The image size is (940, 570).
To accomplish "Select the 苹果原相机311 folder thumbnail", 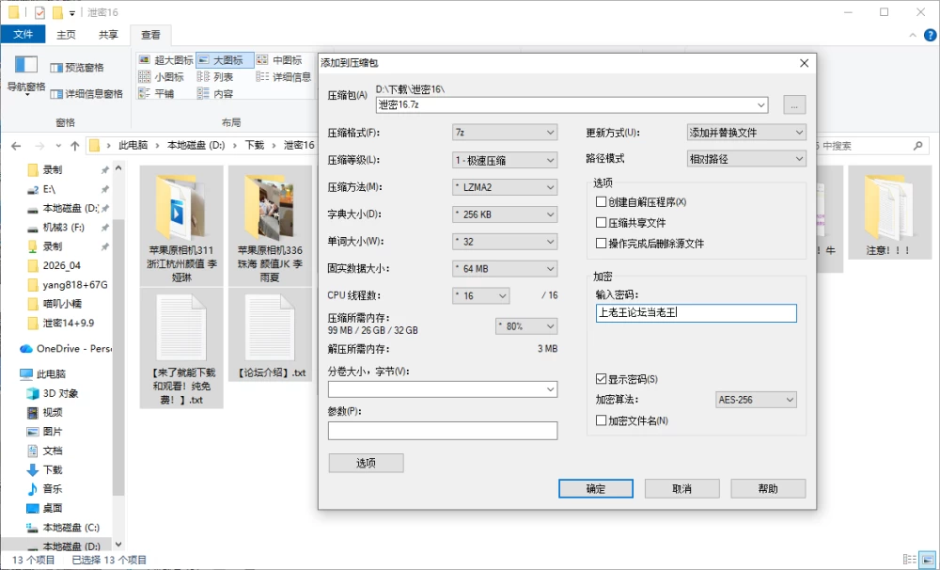I will pos(181,227).
